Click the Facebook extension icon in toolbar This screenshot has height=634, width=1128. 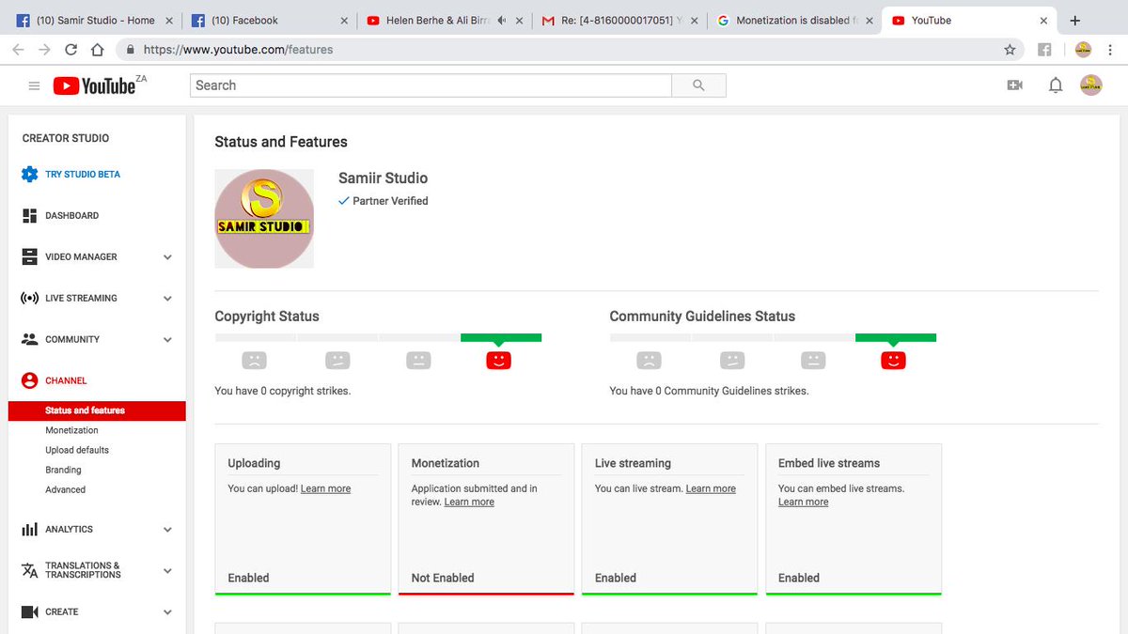[x=1044, y=50]
